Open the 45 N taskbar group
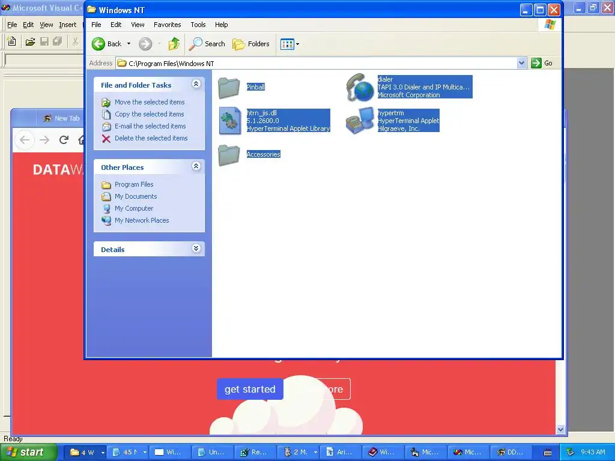Viewport: 615px width, 461px height. tap(129, 453)
